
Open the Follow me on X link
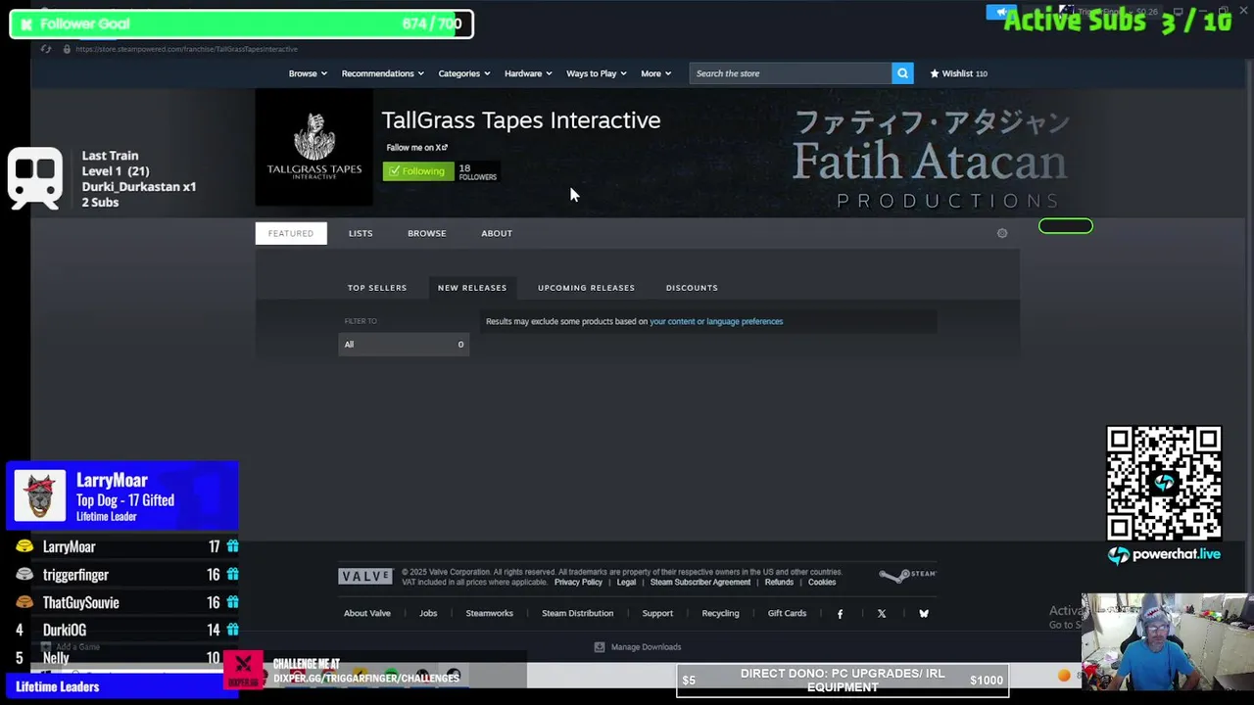416,148
